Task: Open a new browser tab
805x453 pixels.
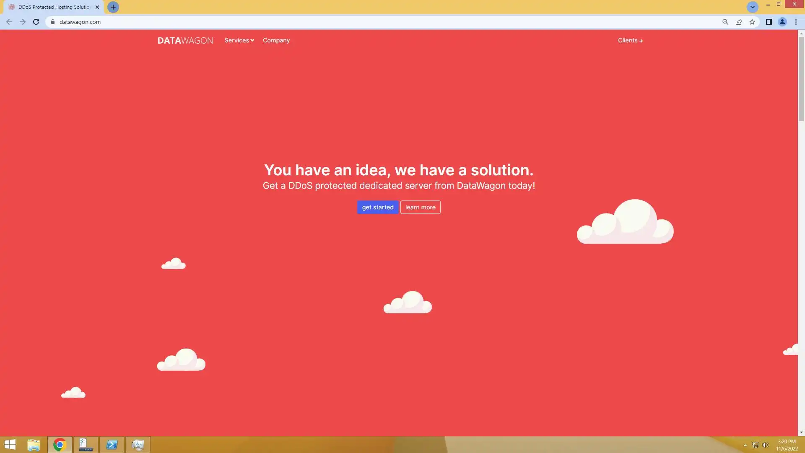Action: pos(113,7)
